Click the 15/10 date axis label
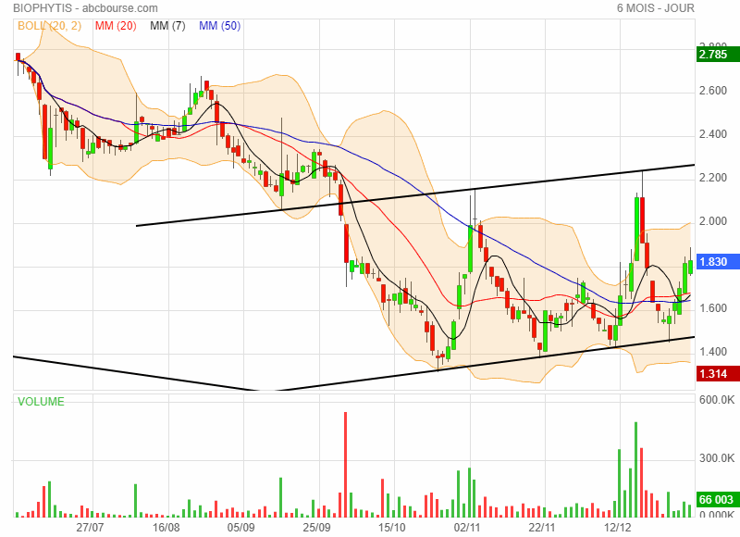 [x=392, y=527]
